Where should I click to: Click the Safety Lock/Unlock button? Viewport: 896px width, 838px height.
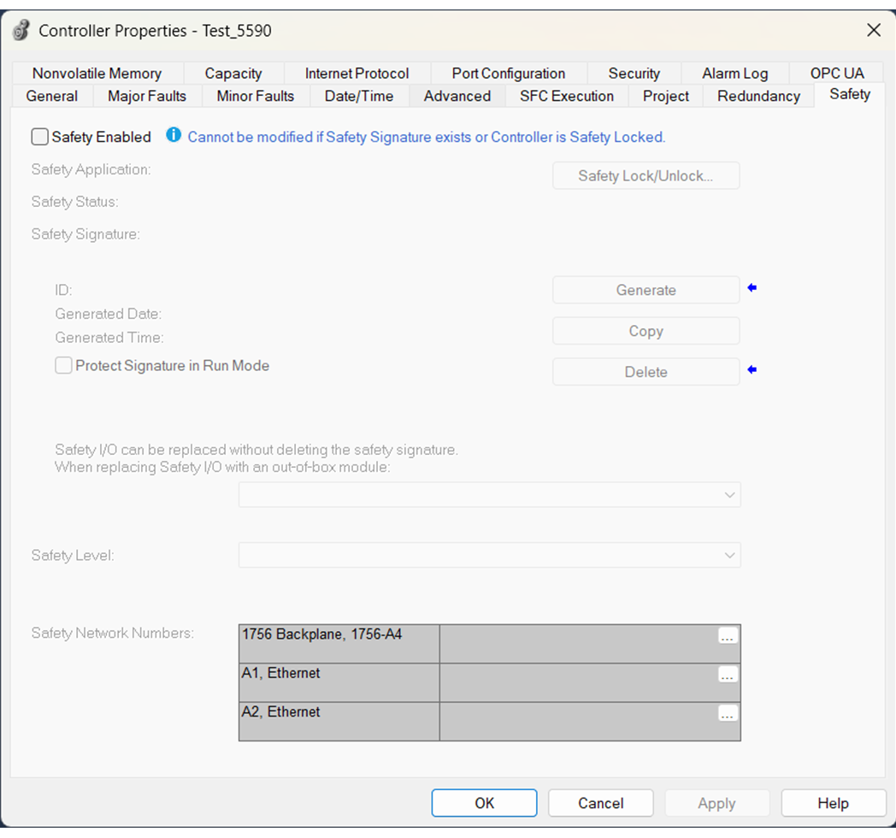pyautogui.click(x=645, y=175)
